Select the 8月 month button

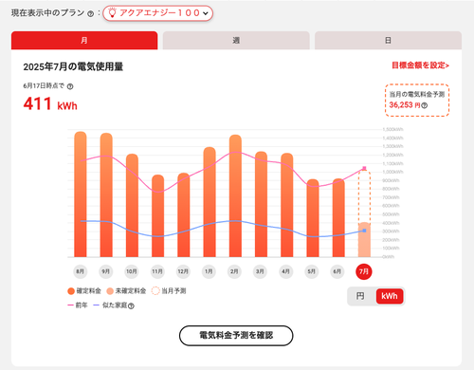(81, 271)
